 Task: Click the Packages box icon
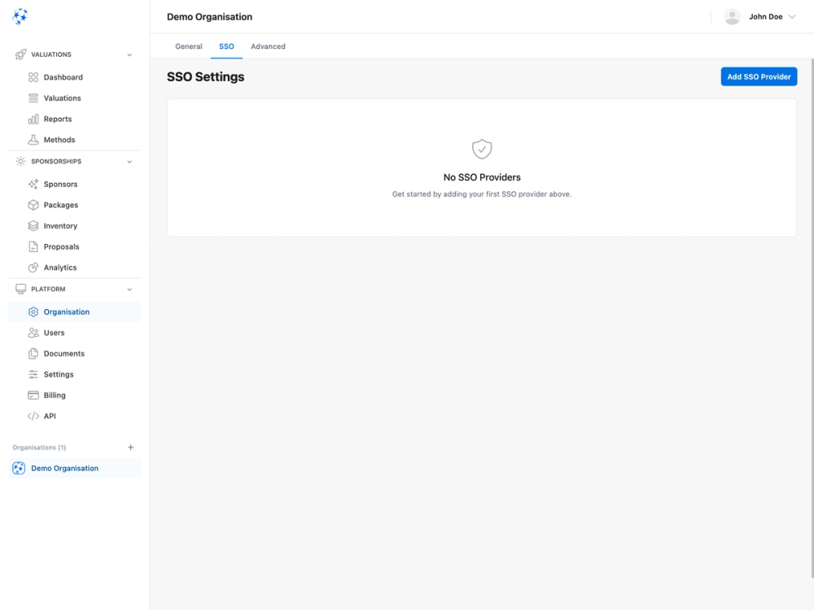click(33, 205)
